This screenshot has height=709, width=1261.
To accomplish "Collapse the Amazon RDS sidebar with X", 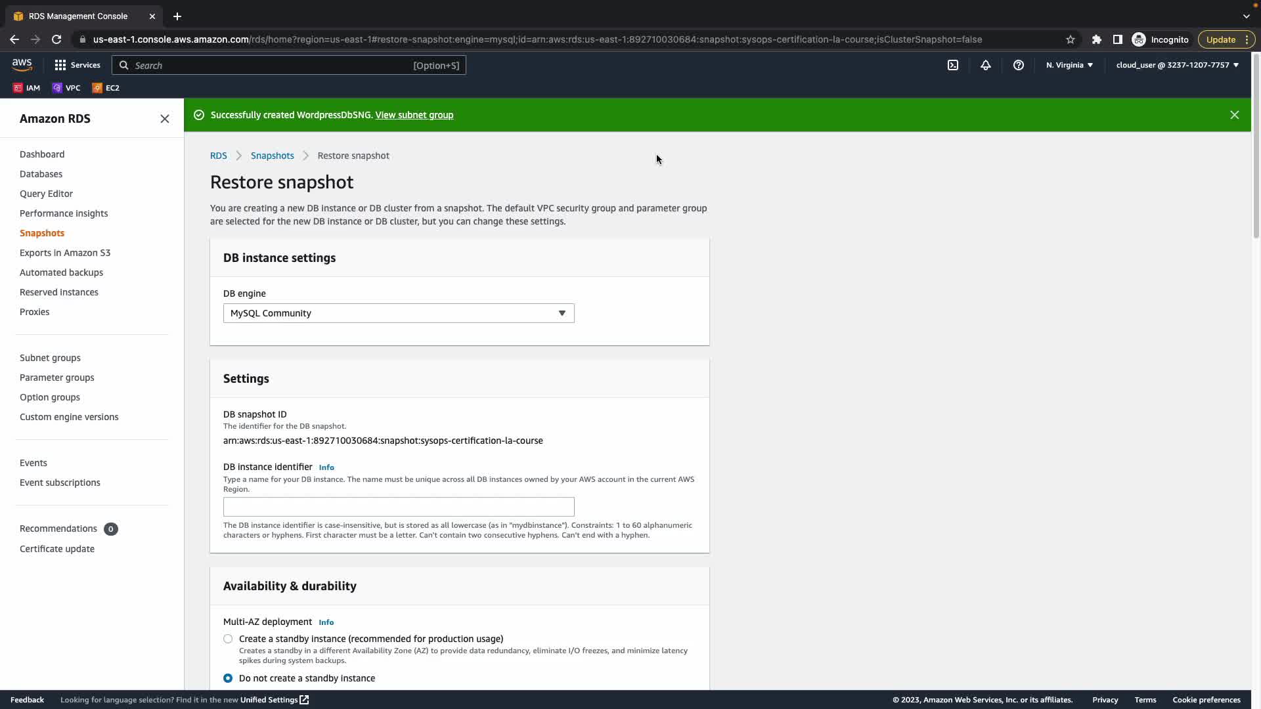I will click(x=165, y=119).
